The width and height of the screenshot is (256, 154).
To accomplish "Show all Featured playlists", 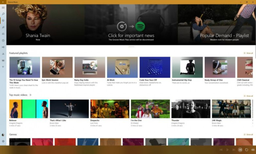I will coord(248,53).
